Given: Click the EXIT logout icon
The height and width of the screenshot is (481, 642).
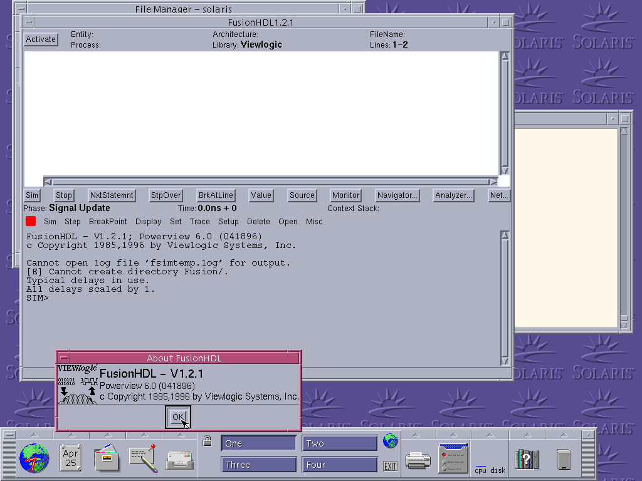Looking at the screenshot, I should click(x=391, y=466).
